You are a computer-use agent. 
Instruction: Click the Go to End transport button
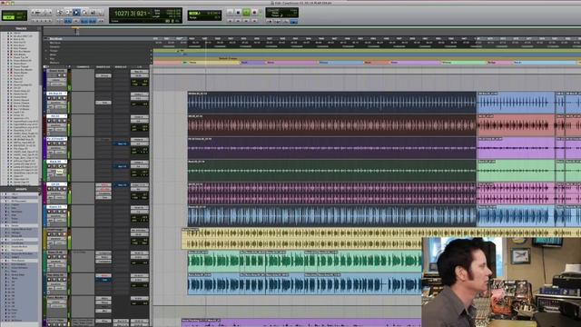pos(254,21)
